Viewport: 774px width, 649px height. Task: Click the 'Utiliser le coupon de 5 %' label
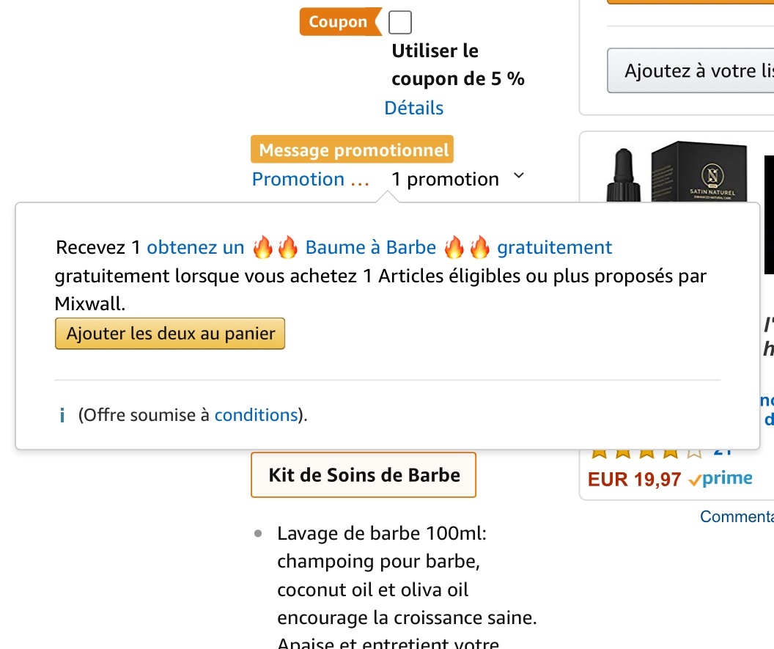(457, 65)
